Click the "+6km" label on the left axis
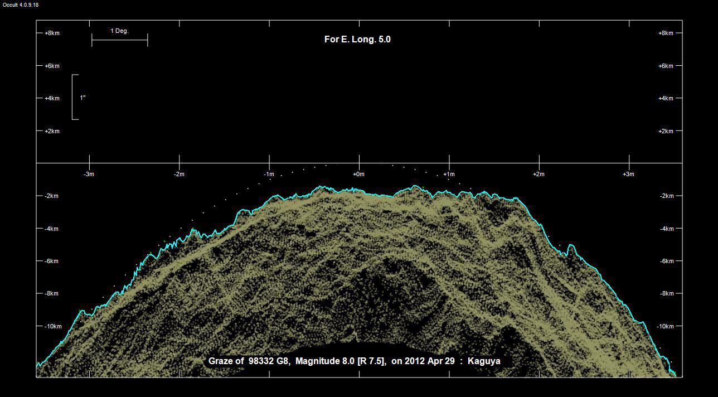 coord(52,66)
